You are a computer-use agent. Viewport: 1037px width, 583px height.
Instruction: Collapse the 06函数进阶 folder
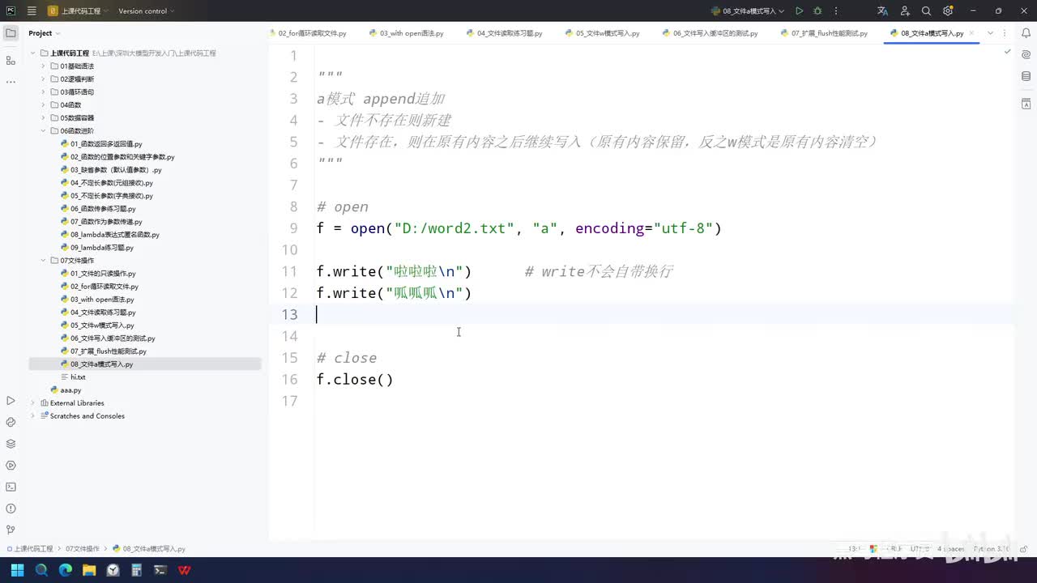click(x=44, y=131)
